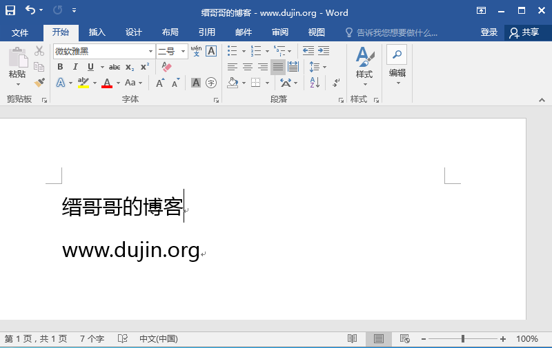Switch to the 设计 ribbon tab
Viewport: 552px width, 348px height.
click(x=133, y=32)
